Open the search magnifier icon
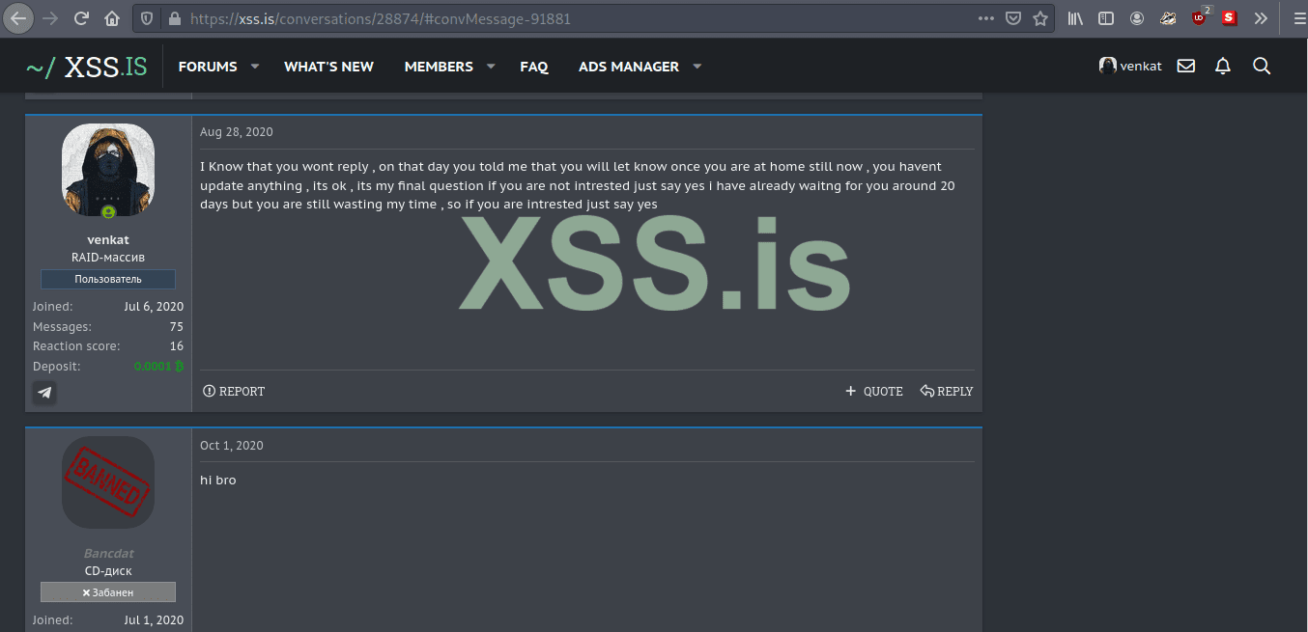The image size is (1308, 632). [x=1262, y=66]
